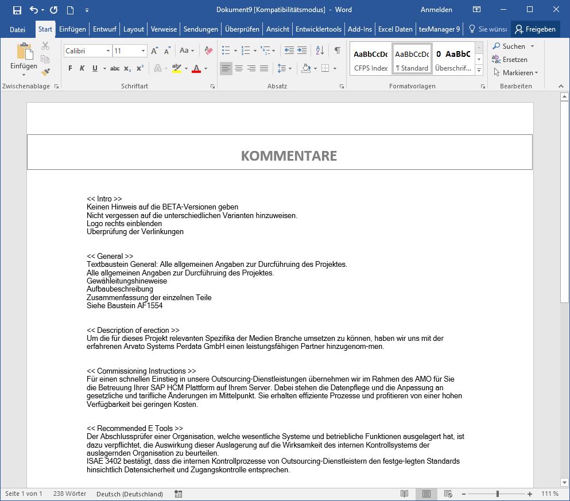Adjust the zoom slider handle
570x501 pixels.
click(497, 494)
